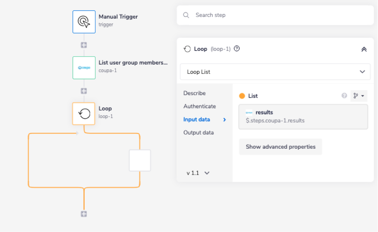The height and width of the screenshot is (232, 378).
Task: Select the Manual Trigger step icon
Action: tap(84, 22)
